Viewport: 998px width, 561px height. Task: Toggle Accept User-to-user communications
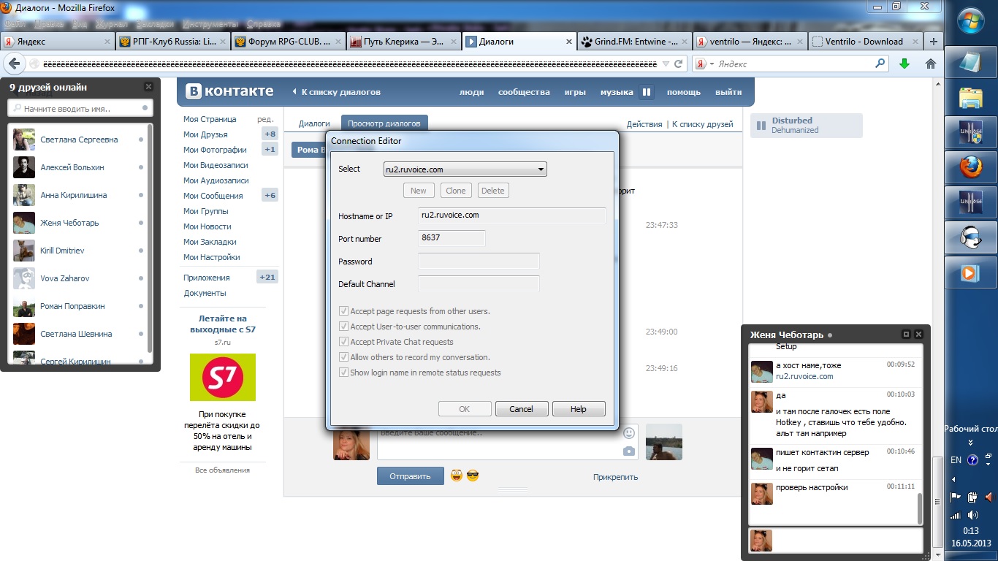click(344, 327)
